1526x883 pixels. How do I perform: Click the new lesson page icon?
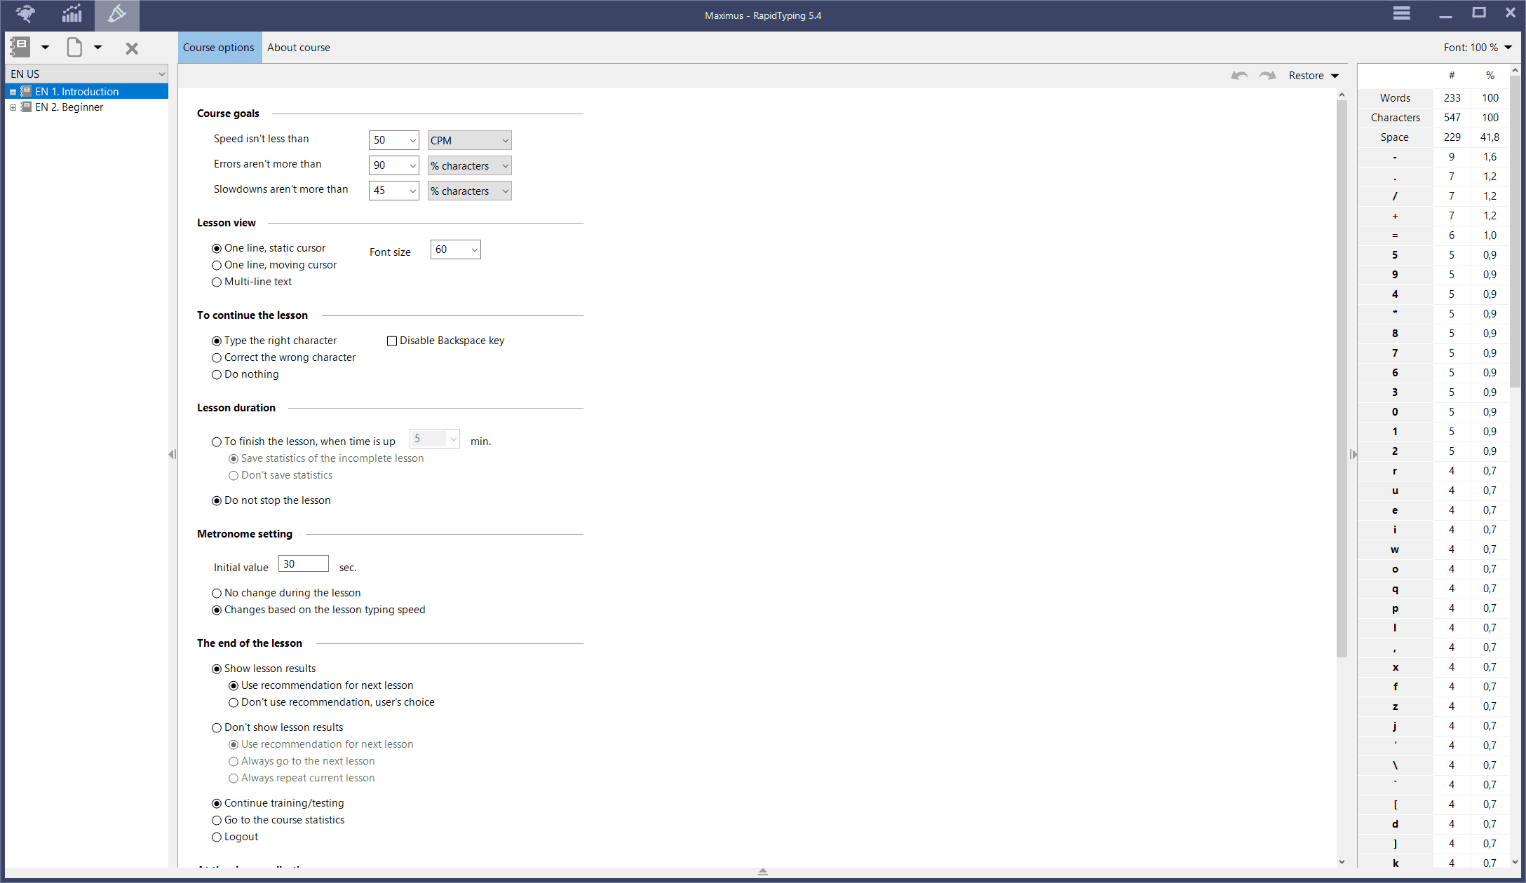click(74, 47)
